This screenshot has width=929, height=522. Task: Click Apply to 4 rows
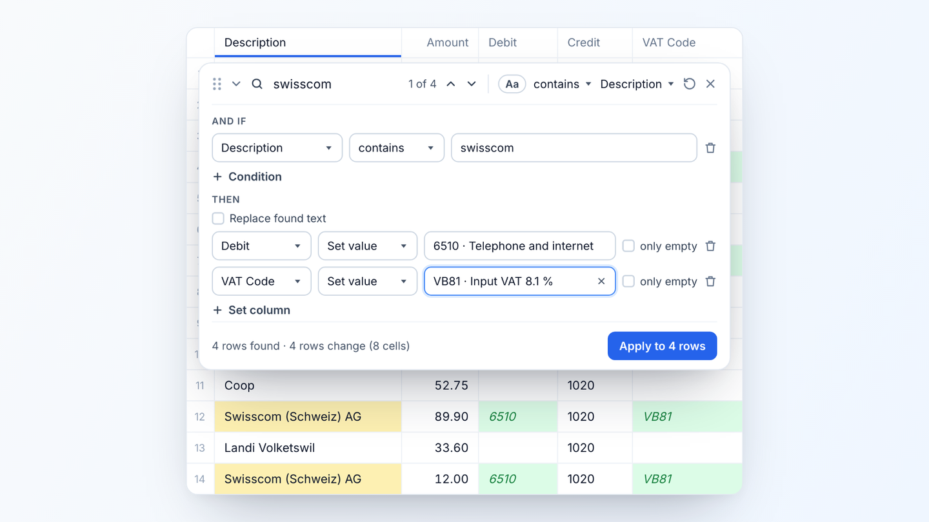coord(662,346)
